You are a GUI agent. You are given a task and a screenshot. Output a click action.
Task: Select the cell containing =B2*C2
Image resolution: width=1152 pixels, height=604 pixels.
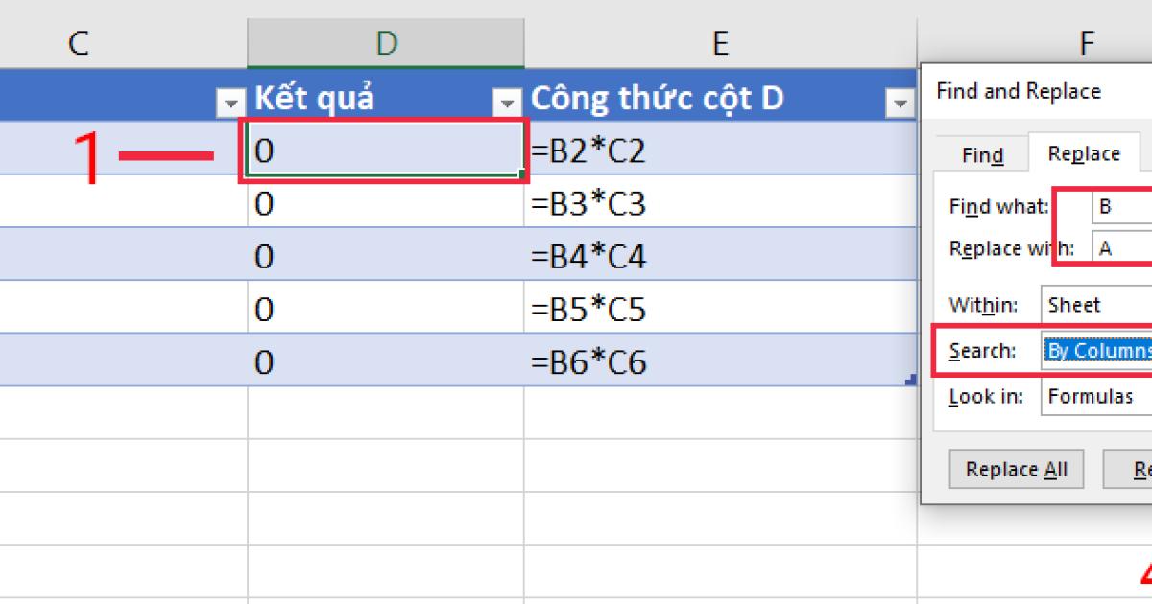[x=720, y=151]
